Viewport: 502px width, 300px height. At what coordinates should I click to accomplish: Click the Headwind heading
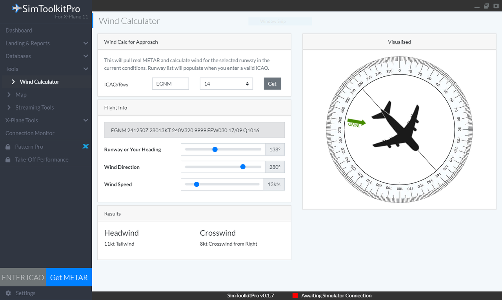coord(122,233)
